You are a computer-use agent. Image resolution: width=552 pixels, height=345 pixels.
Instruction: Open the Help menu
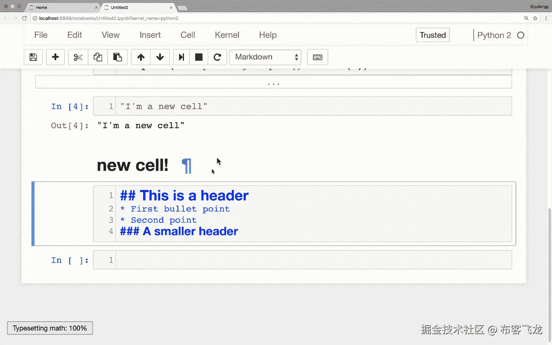pyautogui.click(x=268, y=35)
